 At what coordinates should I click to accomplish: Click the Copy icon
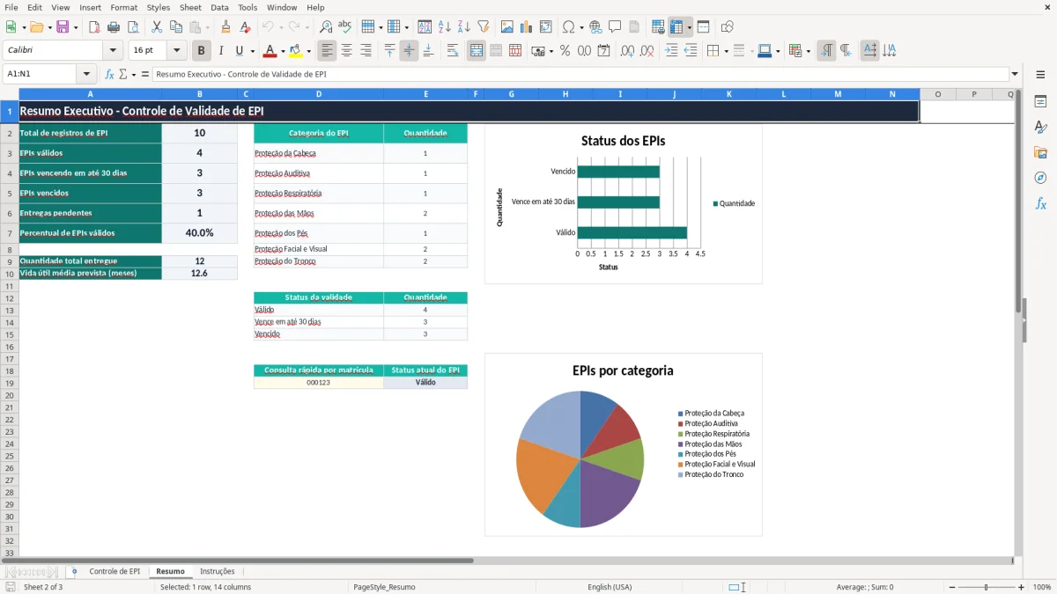176,27
